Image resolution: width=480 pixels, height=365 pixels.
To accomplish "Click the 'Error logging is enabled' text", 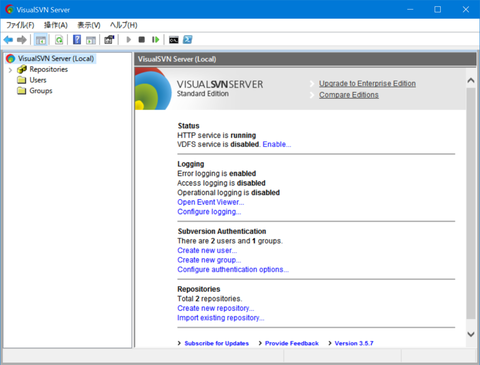I will tap(217, 173).
